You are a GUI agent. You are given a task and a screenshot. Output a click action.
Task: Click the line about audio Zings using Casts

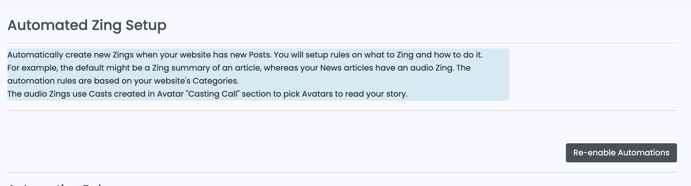pos(207,94)
